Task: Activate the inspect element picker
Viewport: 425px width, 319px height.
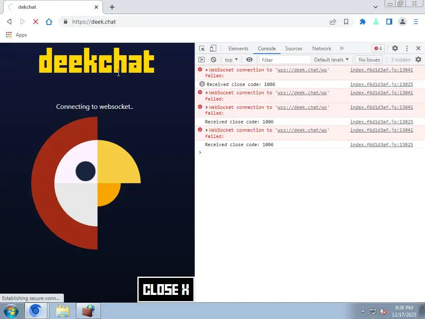Action: (202, 48)
